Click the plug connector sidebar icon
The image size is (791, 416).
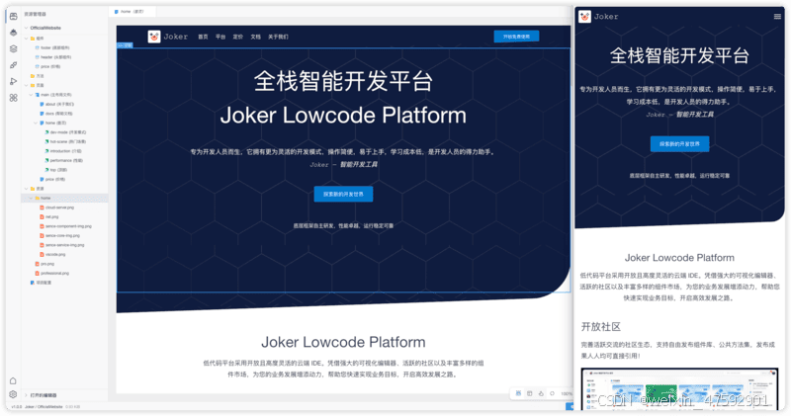[13, 65]
